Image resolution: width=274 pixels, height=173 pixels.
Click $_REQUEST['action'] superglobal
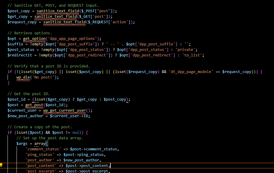[109, 22]
